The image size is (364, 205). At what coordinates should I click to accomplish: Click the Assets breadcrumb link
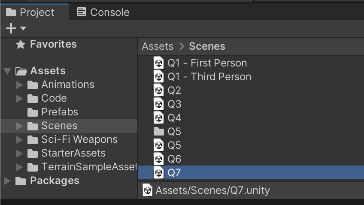click(x=158, y=46)
